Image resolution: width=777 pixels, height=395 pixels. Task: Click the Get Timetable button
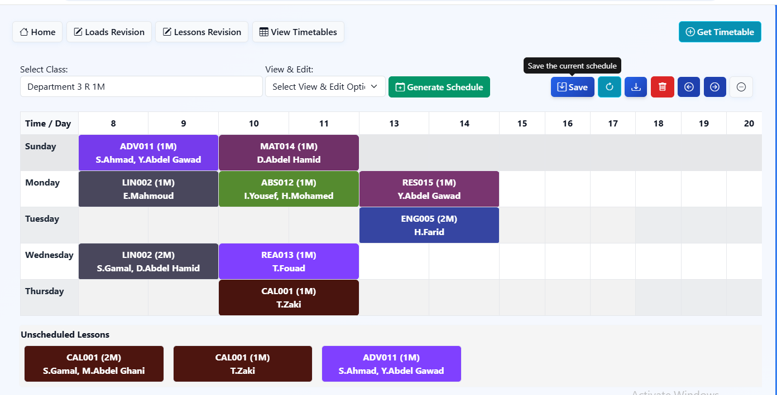pos(720,32)
